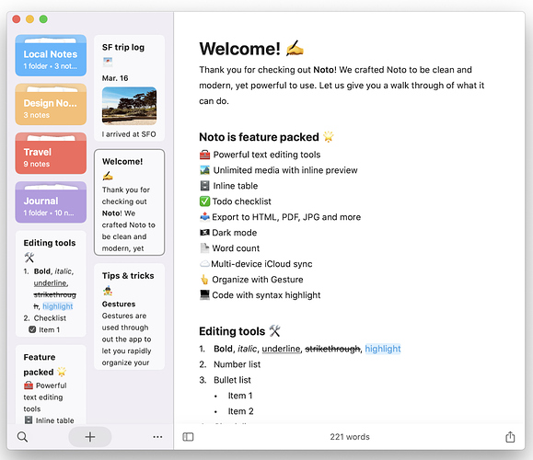Click the Multi-device iCloud sync text

(x=261, y=264)
